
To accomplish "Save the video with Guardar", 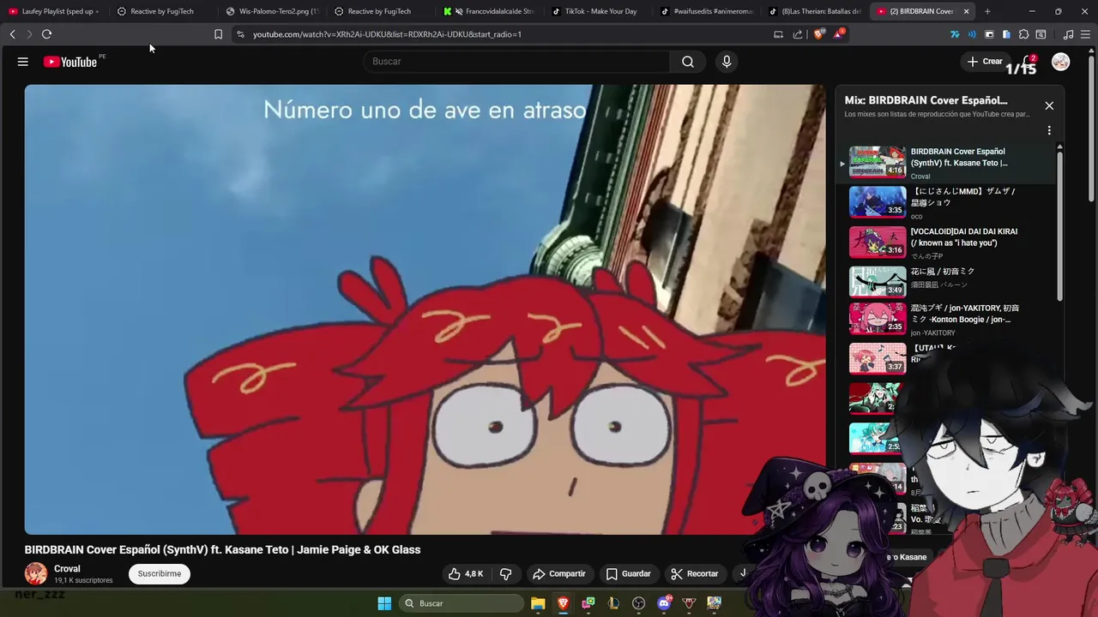I will tap(628, 574).
